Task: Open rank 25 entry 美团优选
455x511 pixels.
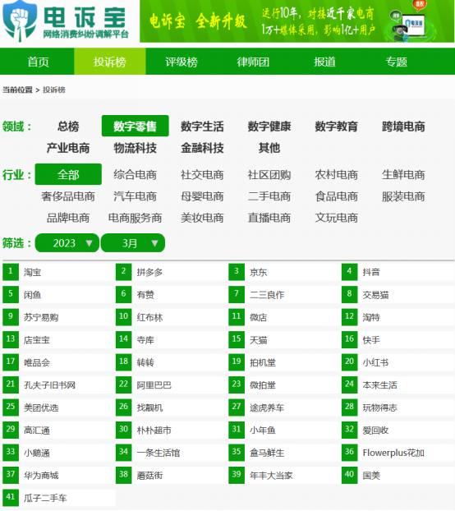Action: [41, 407]
